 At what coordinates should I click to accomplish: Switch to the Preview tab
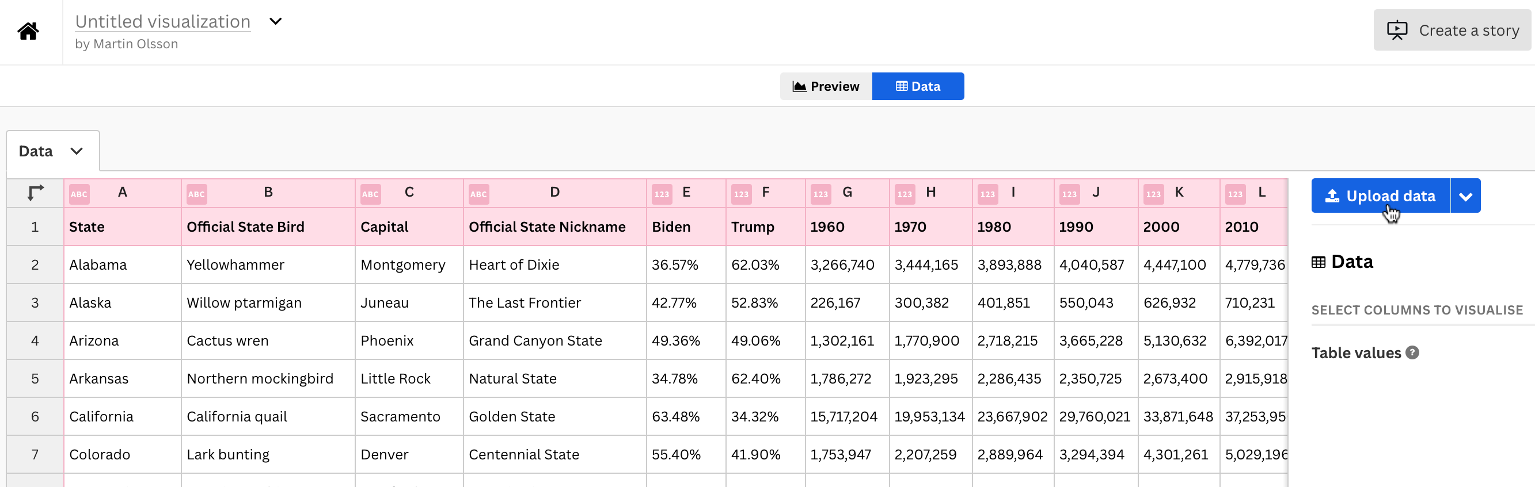coord(826,86)
